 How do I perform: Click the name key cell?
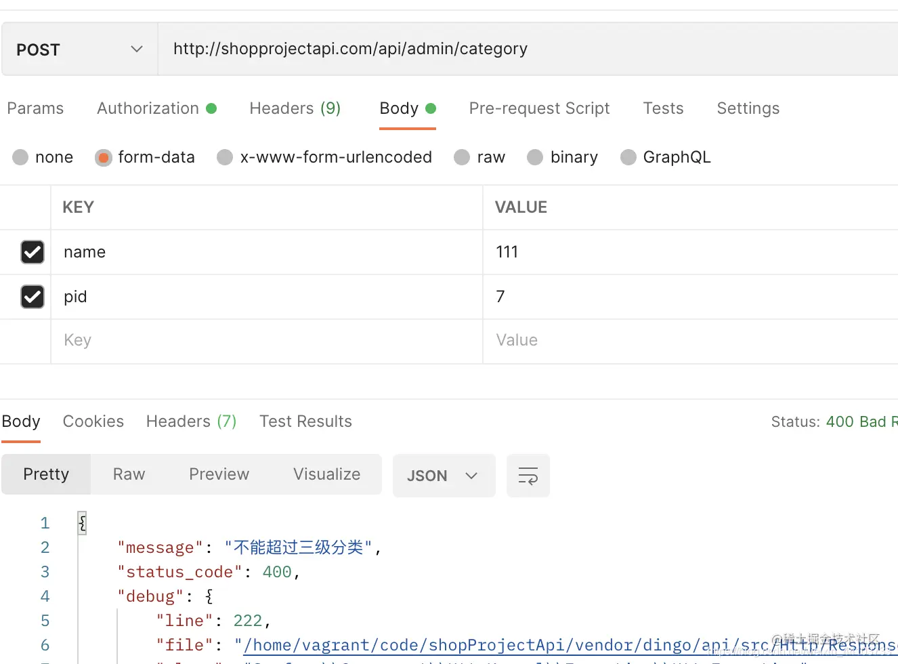(266, 252)
